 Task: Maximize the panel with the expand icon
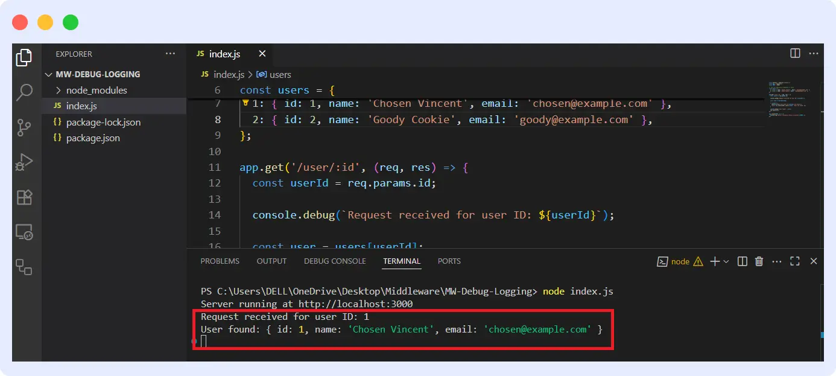(x=794, y=261)
